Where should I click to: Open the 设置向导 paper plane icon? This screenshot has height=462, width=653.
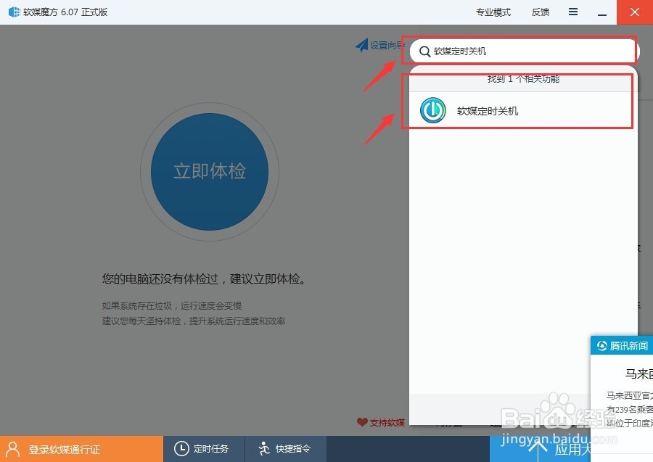click(361, 45)
